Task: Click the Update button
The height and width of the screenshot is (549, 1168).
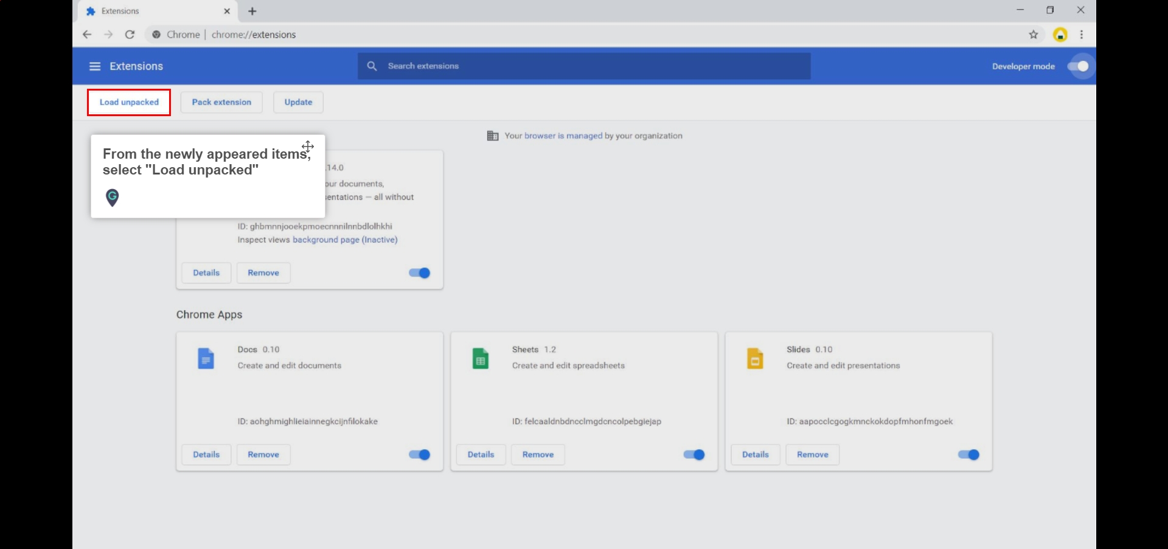Action: [298, 102]
